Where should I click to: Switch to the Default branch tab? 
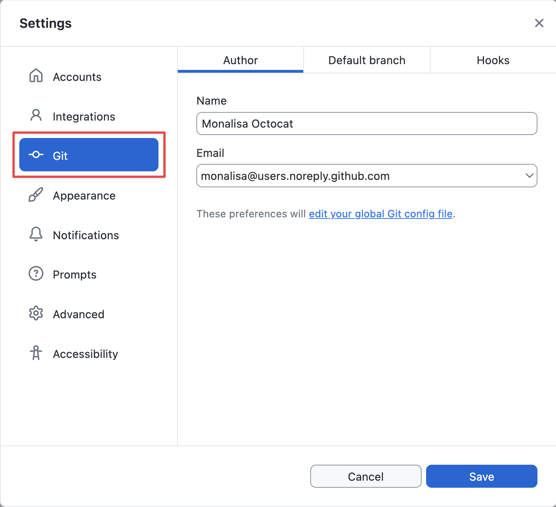pos(366,60)
